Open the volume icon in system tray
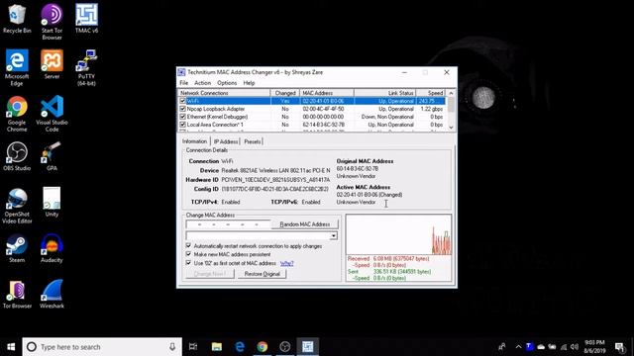Screen dimensions: 634x356 (575, 347)
